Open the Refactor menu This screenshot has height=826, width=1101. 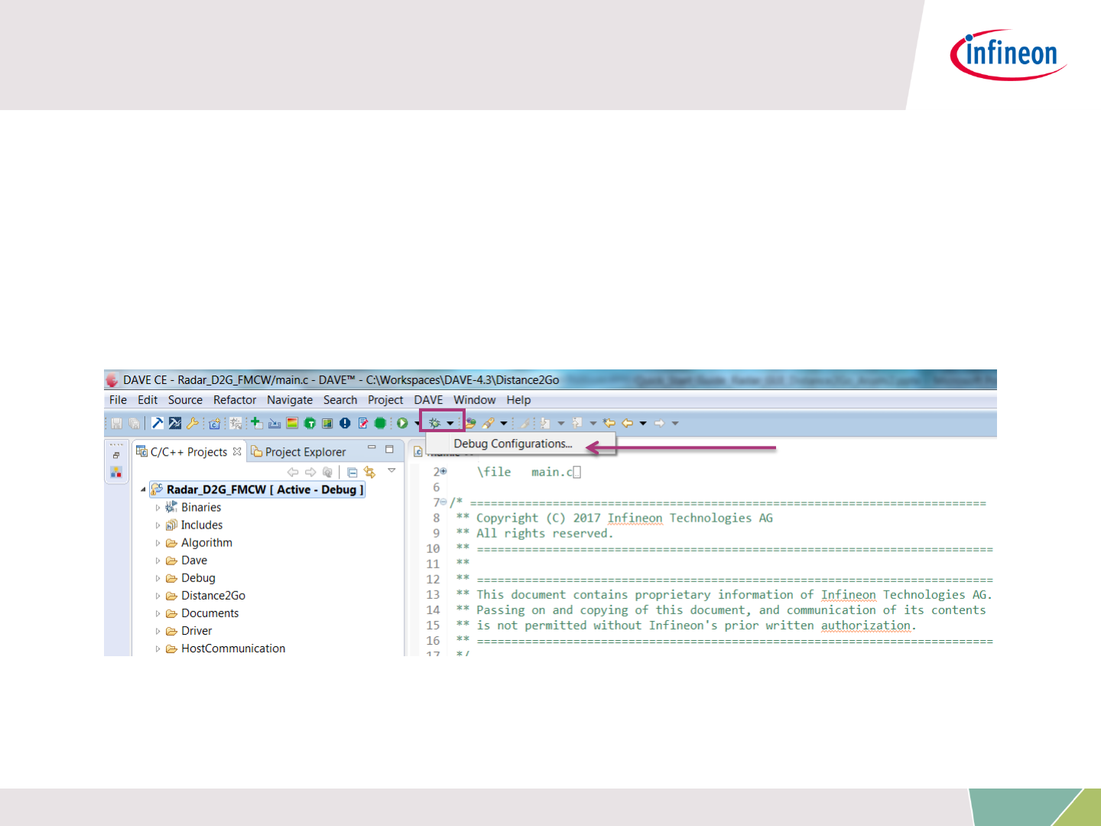[x=235, y=400]
